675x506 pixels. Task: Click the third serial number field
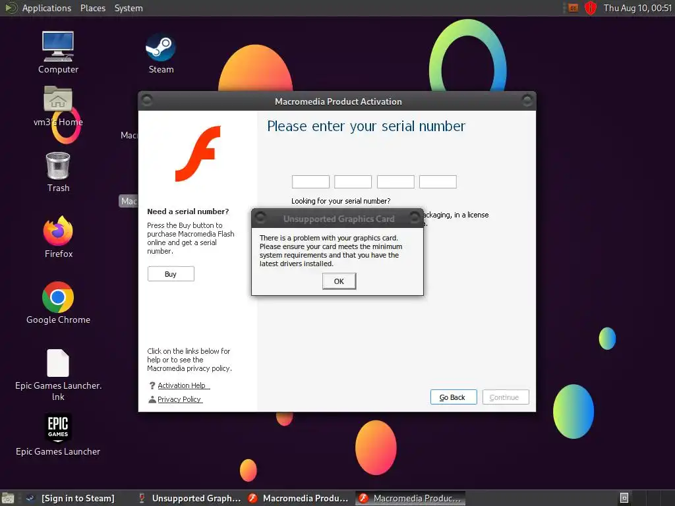tap(396, 182)
